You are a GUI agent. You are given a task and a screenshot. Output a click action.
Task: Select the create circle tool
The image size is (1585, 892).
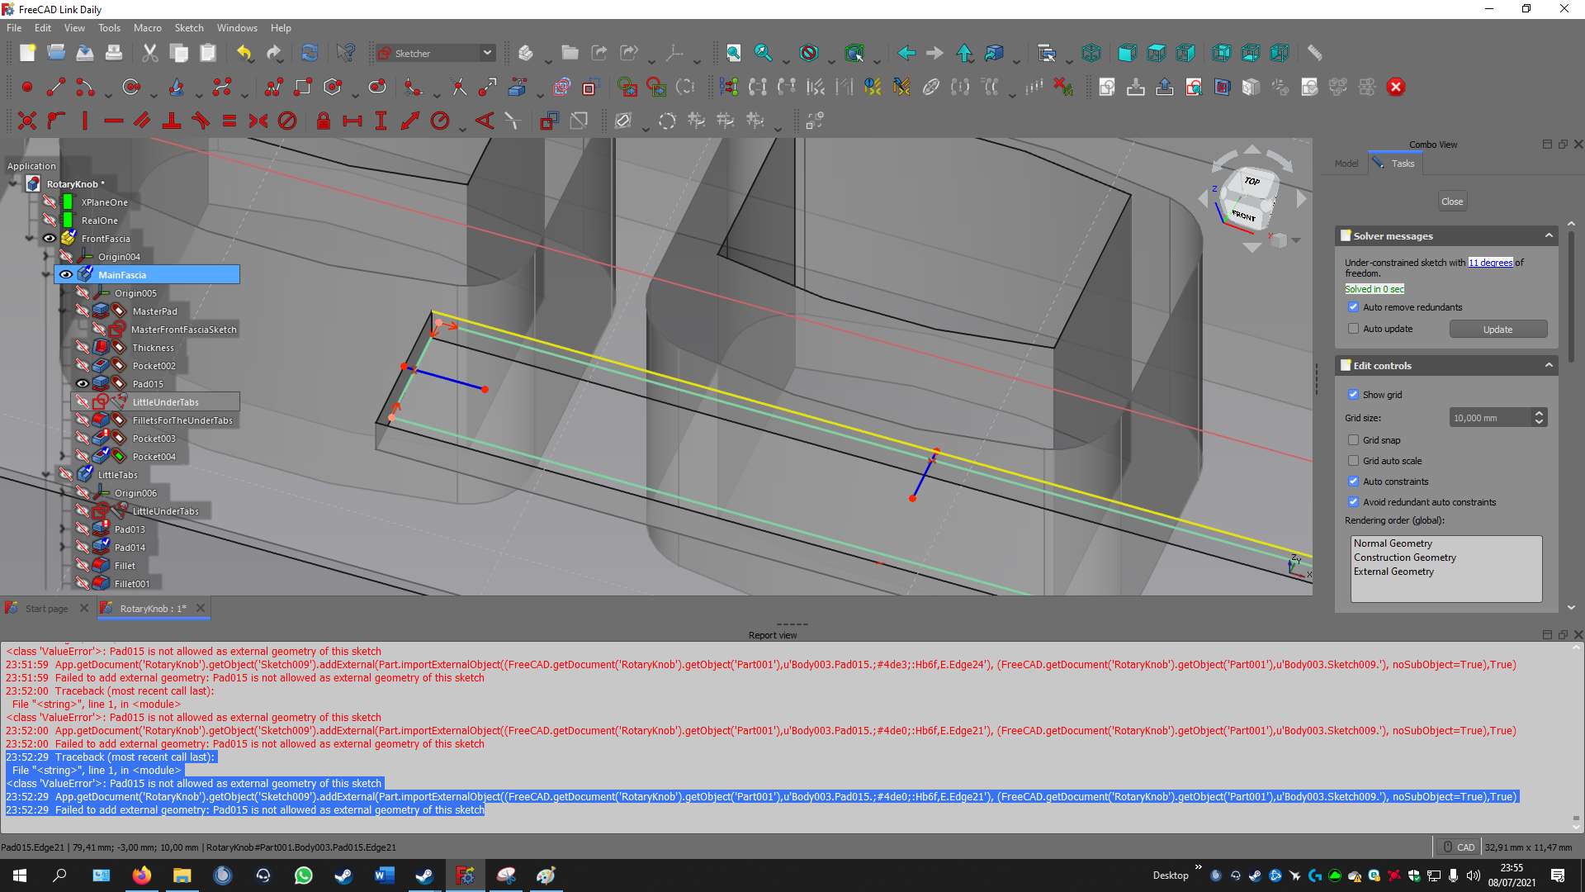[x=130, y=87]
